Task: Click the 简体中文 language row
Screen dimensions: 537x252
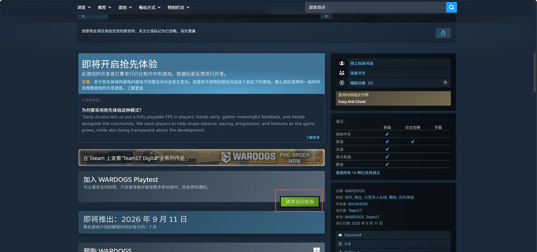Action: point(393,134)
